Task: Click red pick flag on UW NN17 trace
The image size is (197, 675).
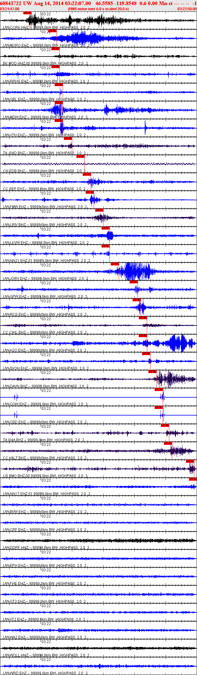Action: tap(193, 479)
